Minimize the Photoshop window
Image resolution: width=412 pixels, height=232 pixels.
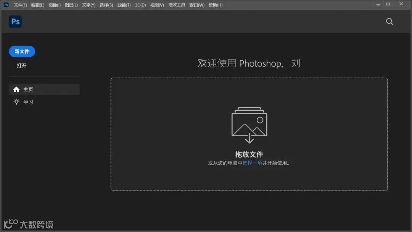pyautogui.click(x=378, y=5)
